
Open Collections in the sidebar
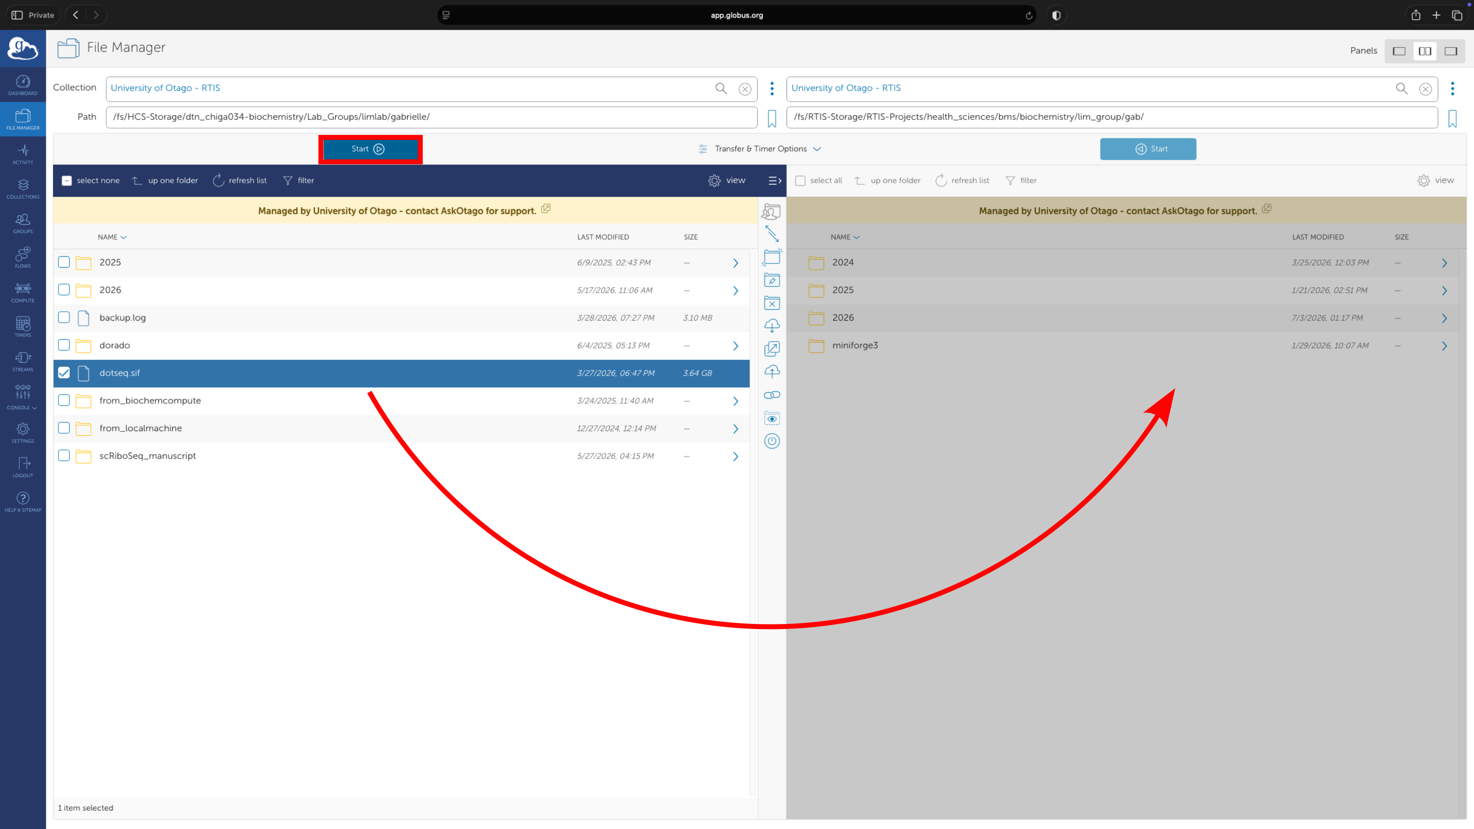[x=23, y=189]
